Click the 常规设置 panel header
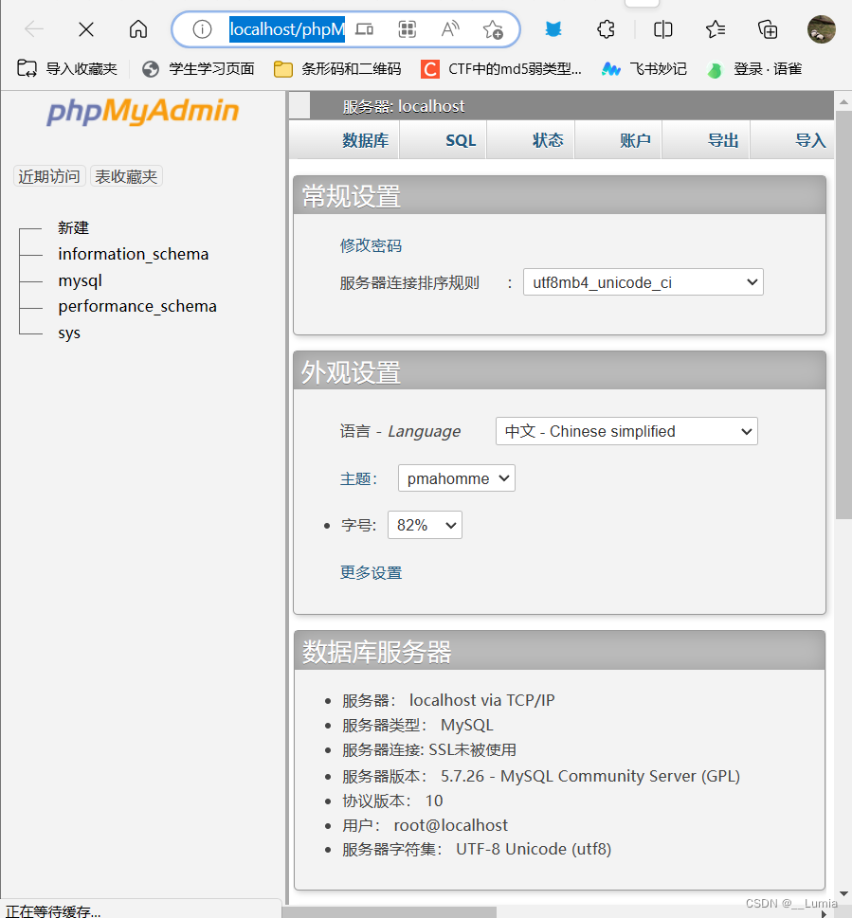 coord(559,195)
